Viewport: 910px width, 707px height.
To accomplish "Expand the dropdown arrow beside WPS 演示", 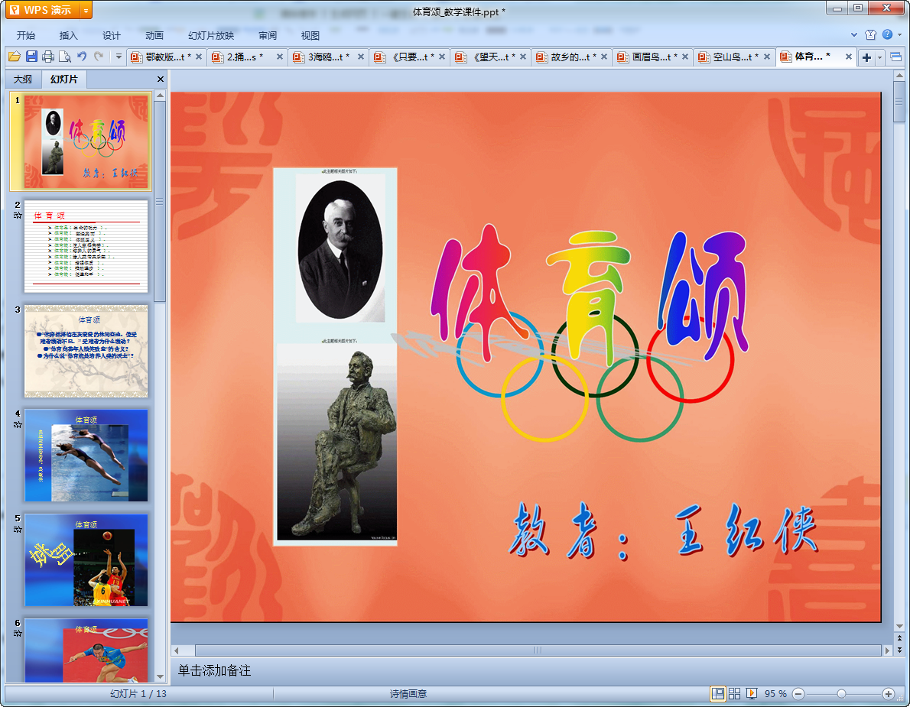I will [x=86, y=10].
